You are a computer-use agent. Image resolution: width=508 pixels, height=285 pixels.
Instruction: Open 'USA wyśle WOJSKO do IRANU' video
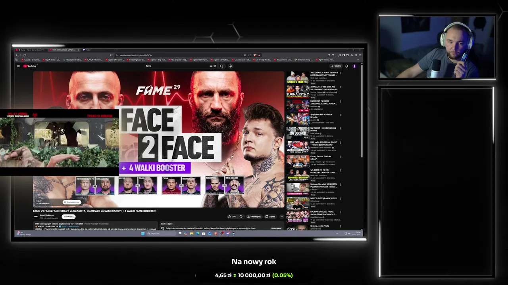[313, 147]
